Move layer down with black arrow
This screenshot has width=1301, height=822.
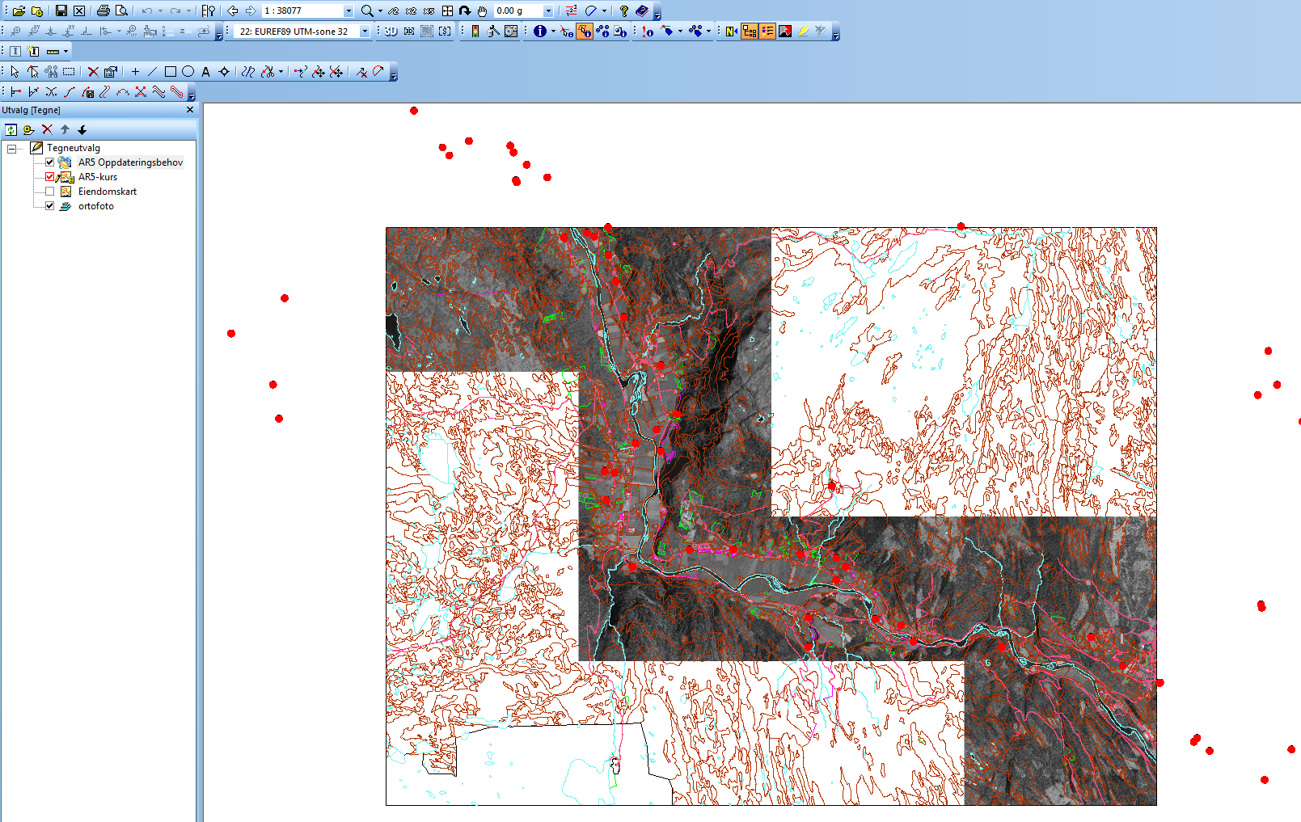pos(82,129)
